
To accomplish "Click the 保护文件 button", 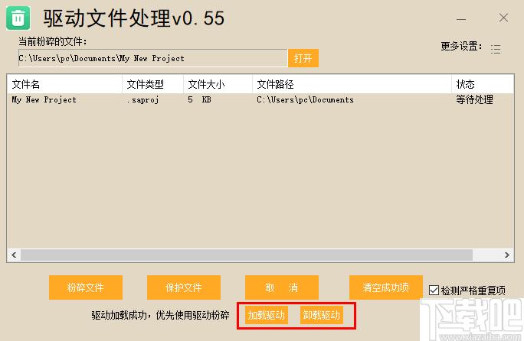I will [183, 287].
